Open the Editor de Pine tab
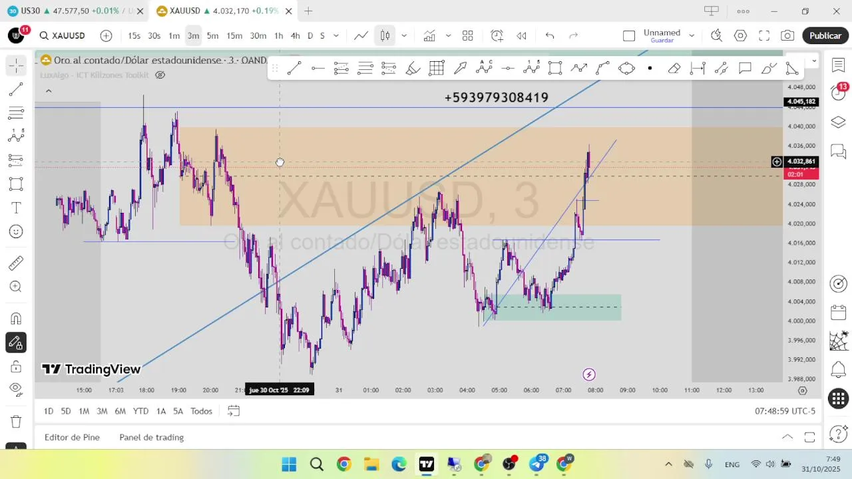852x479 pixels. [72, 437]
